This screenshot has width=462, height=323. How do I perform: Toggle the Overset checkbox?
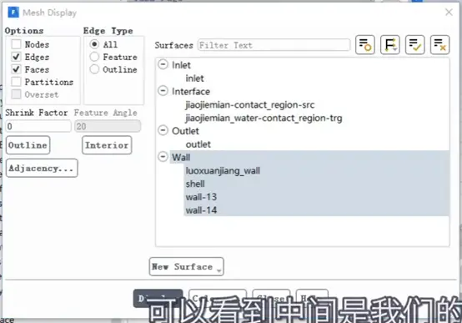pos(16,94)
